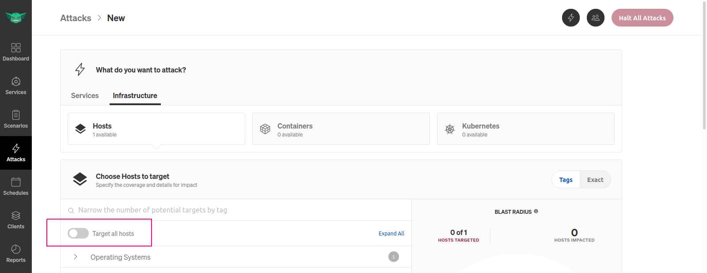Image resolution: width=707 pixels, height=273 pixels.
Task: Select the Hosts target card
Action: tap(156, 129)
